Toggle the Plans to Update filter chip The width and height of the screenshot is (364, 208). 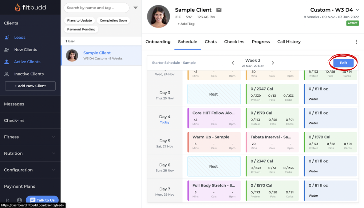[79, 20]
